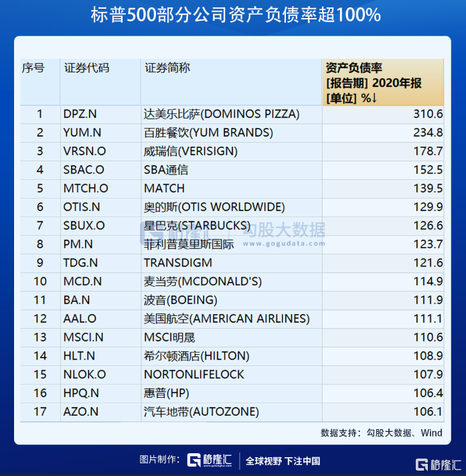Click the NORTONLIFELOCK company name
Screen dimensions: 466x476
pyautogui.click(x=194, y=375)
